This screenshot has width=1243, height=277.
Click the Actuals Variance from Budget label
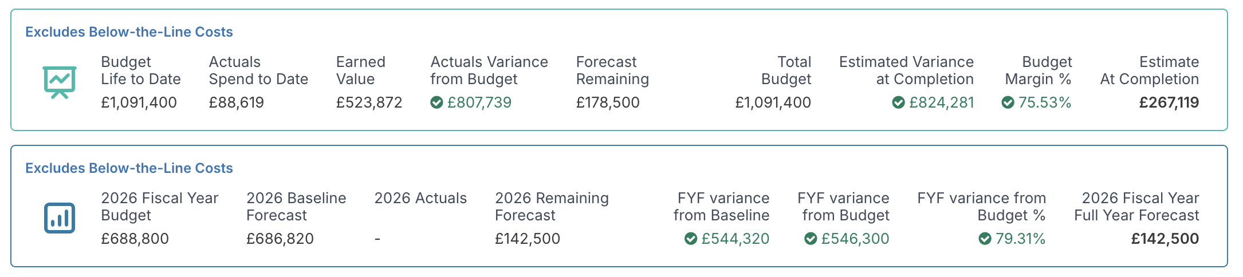(489, 70)
